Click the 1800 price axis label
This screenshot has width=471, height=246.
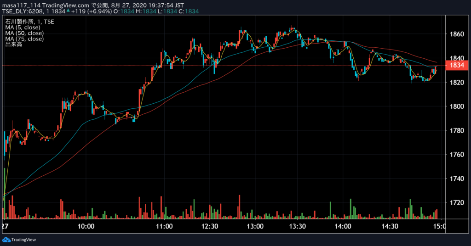(457, 106)
